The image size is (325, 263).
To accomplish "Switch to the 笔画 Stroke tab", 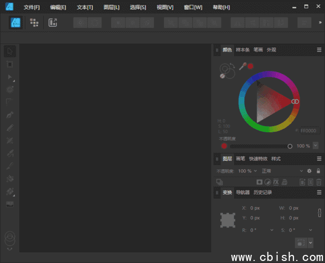I will point(258,50).
